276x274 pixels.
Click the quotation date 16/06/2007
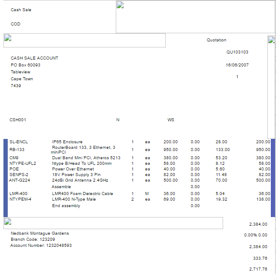click(x=237, y=65)
